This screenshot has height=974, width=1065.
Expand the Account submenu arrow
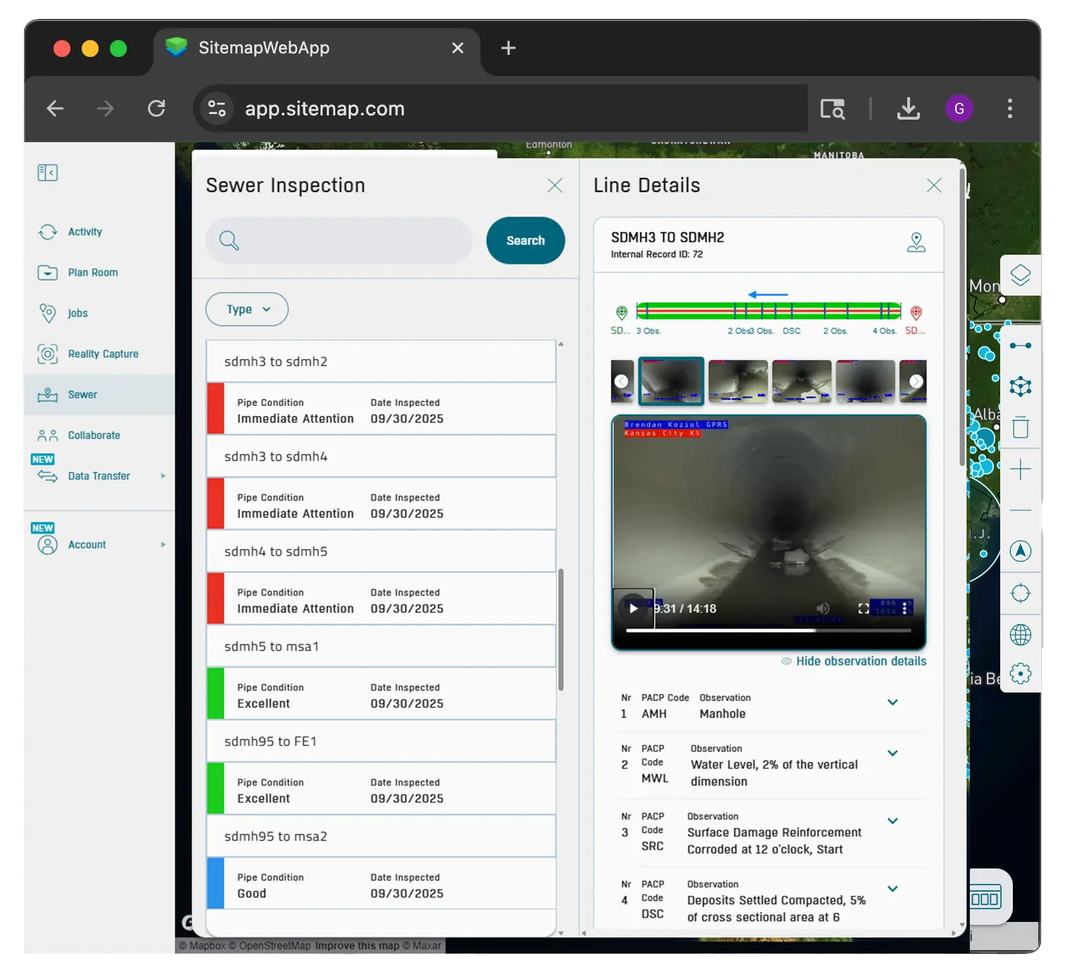[x=163, y=545]
